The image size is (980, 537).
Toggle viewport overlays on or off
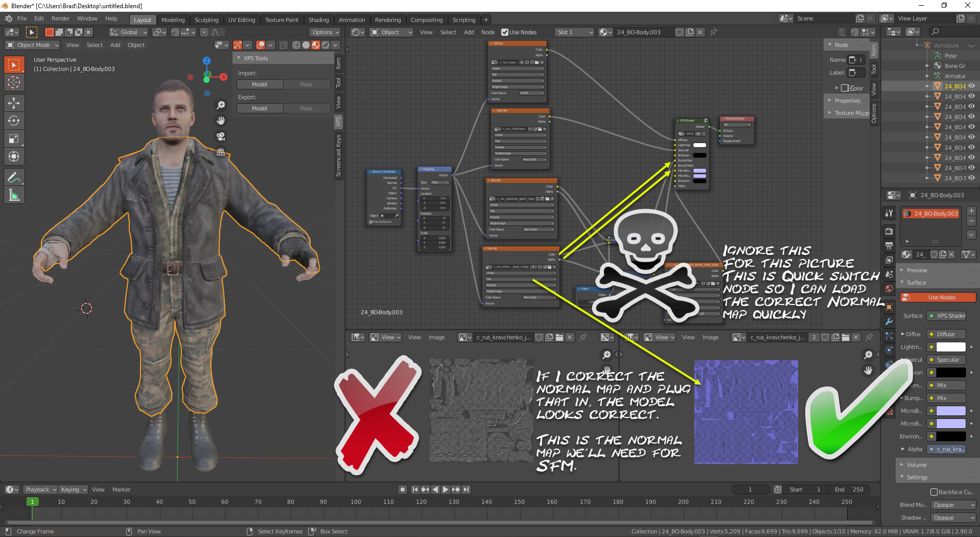point(261,45)
